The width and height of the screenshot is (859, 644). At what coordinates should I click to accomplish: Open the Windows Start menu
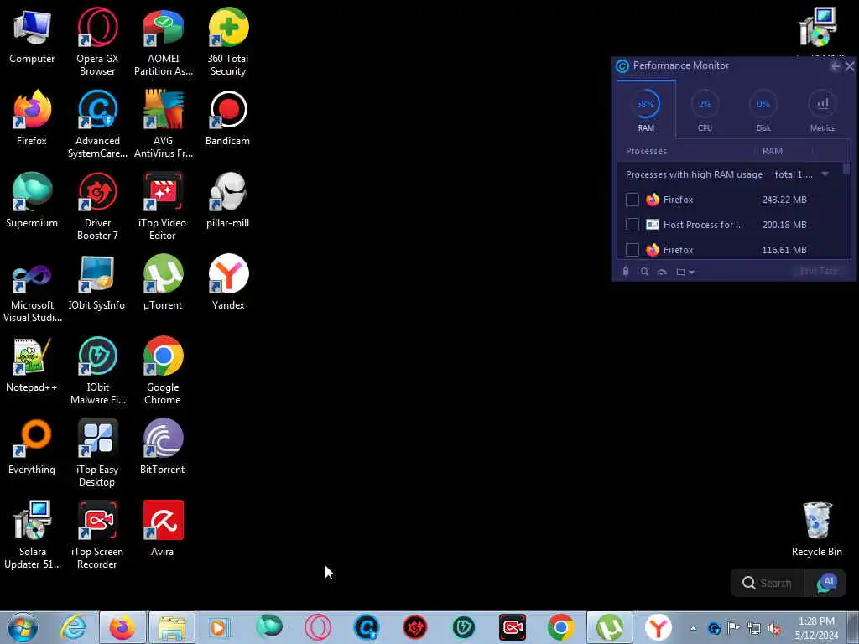pyautogui.click(x=23, y=627)
